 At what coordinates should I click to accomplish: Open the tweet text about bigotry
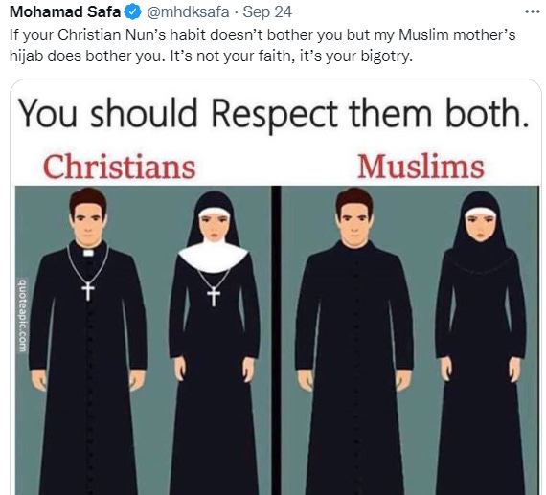coord(262,45)
